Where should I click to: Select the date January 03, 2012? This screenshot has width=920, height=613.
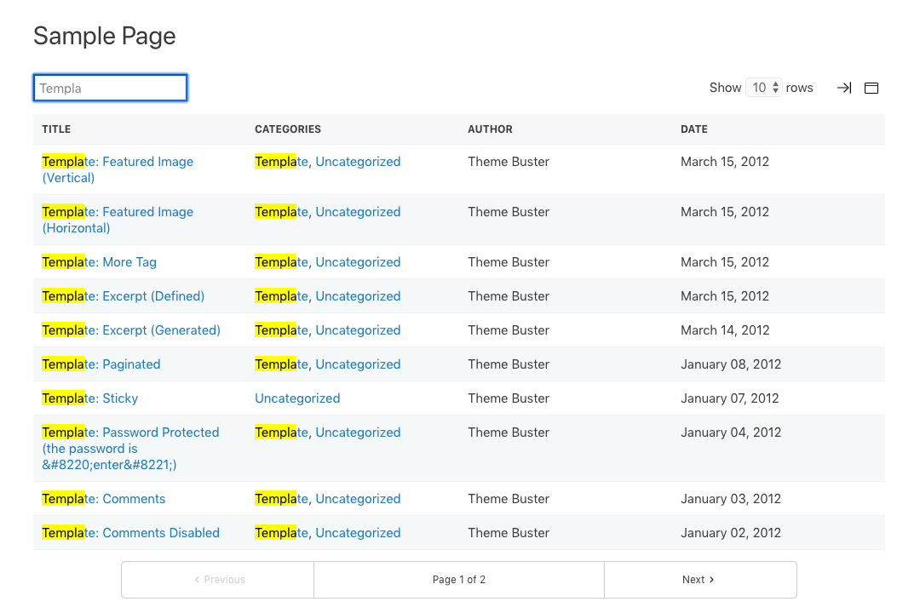click(731, 499)
